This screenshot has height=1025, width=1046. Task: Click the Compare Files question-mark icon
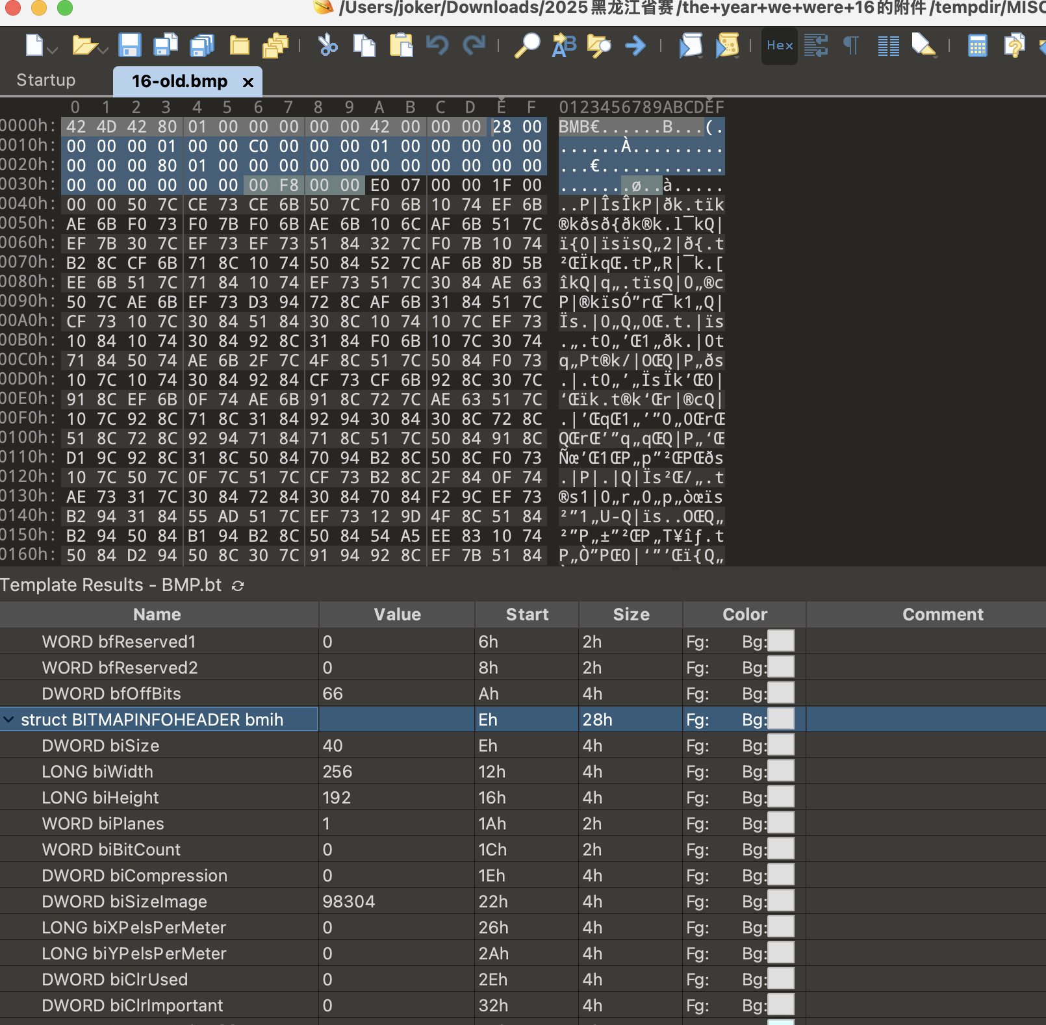click(x=1014, y=45)
